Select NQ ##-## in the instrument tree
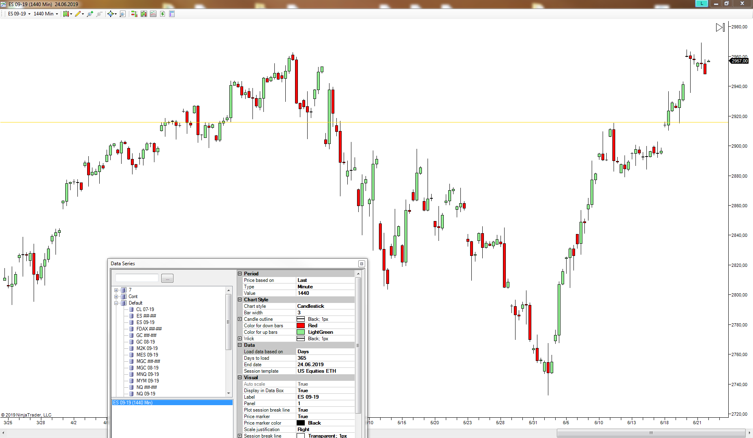The height and width of the screenshot is (438, 753). 147,387
